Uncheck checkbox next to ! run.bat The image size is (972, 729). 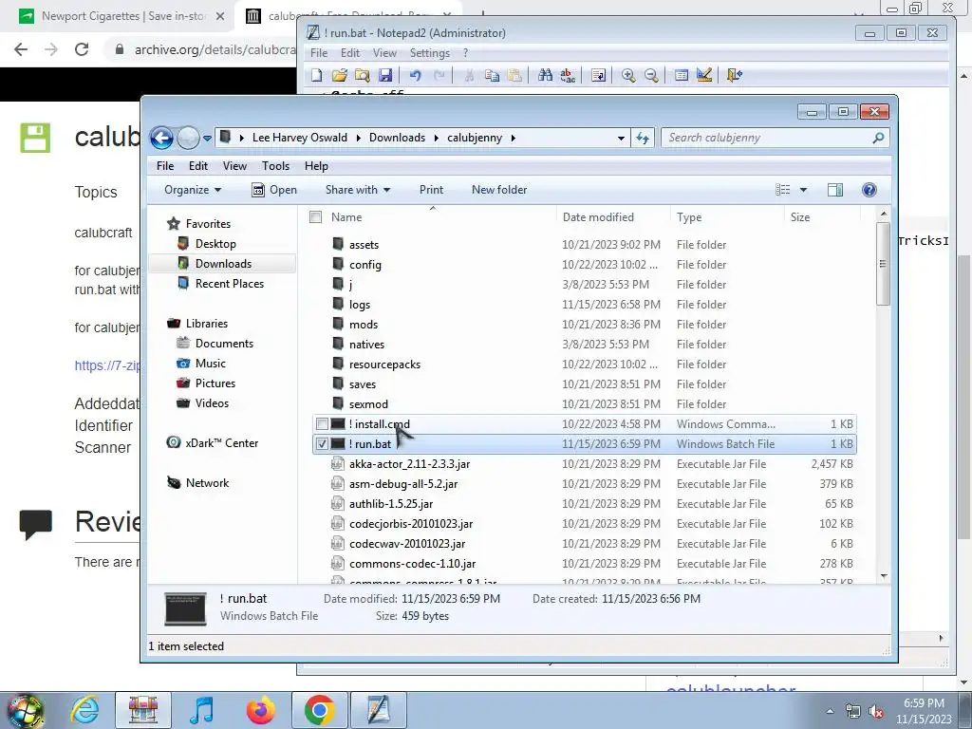322,444
